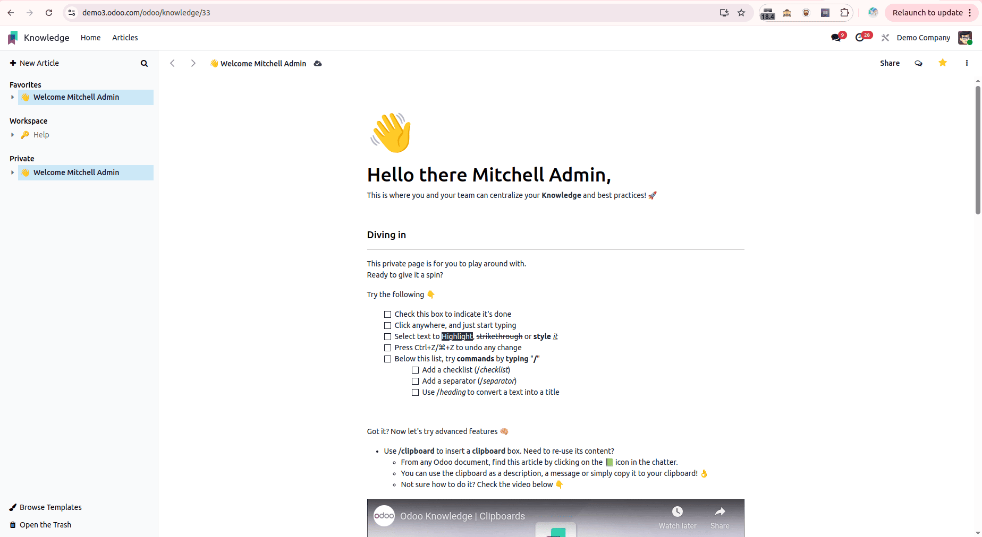Open the article comments panel icon
Image resolution: width=982 pixels, height=537 pixels.
[918, 63]
